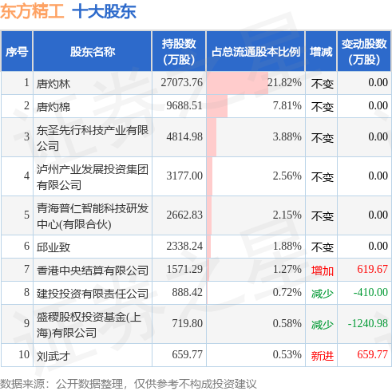The width and height of the screenshot is (392, 391).
Task: Click change value -410.00
Action: click(370, 292)
